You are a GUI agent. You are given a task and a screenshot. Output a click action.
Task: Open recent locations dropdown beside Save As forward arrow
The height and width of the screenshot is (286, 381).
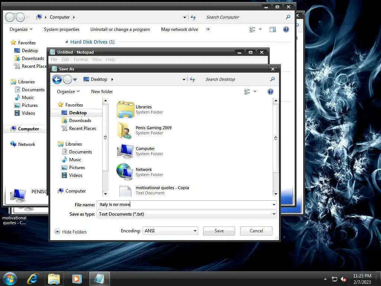click(x=75, y=80)
